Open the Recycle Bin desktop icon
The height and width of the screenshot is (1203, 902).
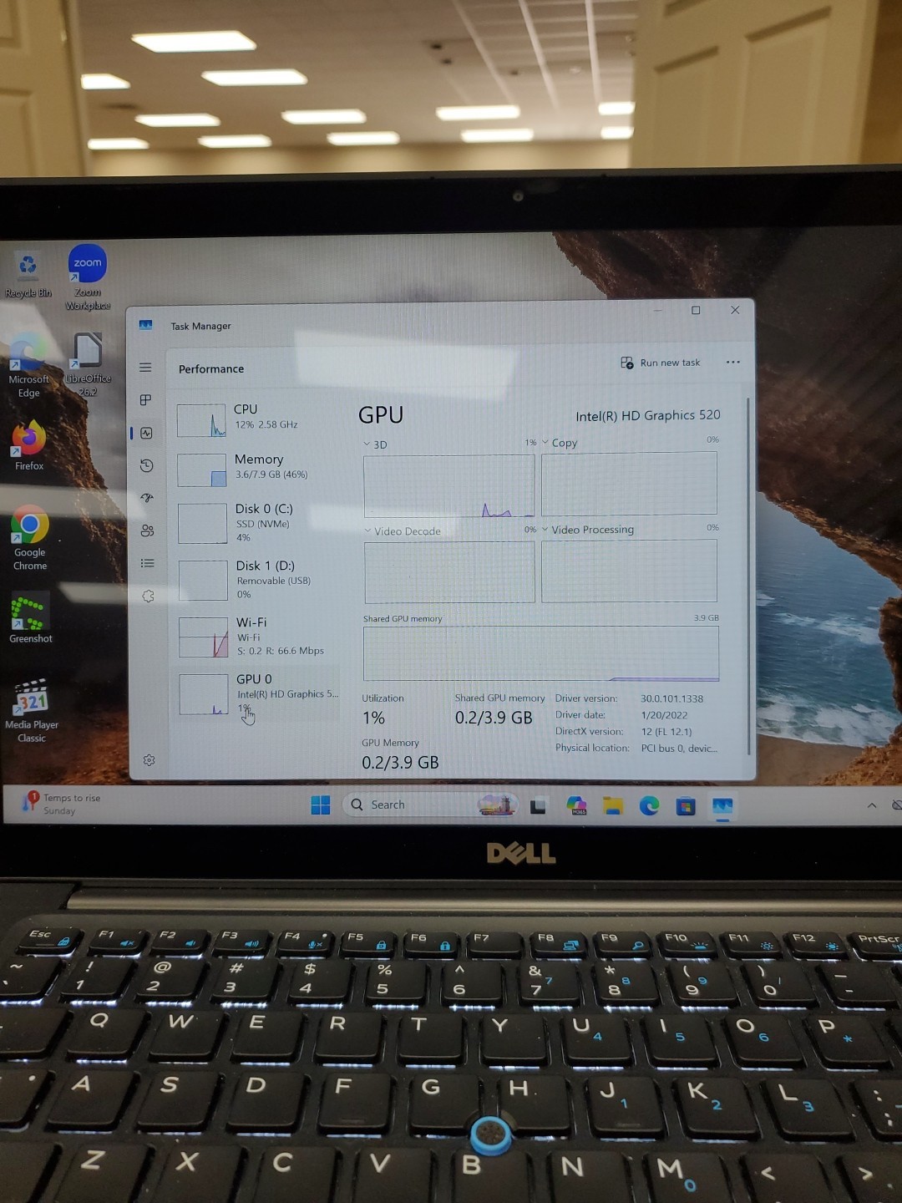click(x=28, y=275)
